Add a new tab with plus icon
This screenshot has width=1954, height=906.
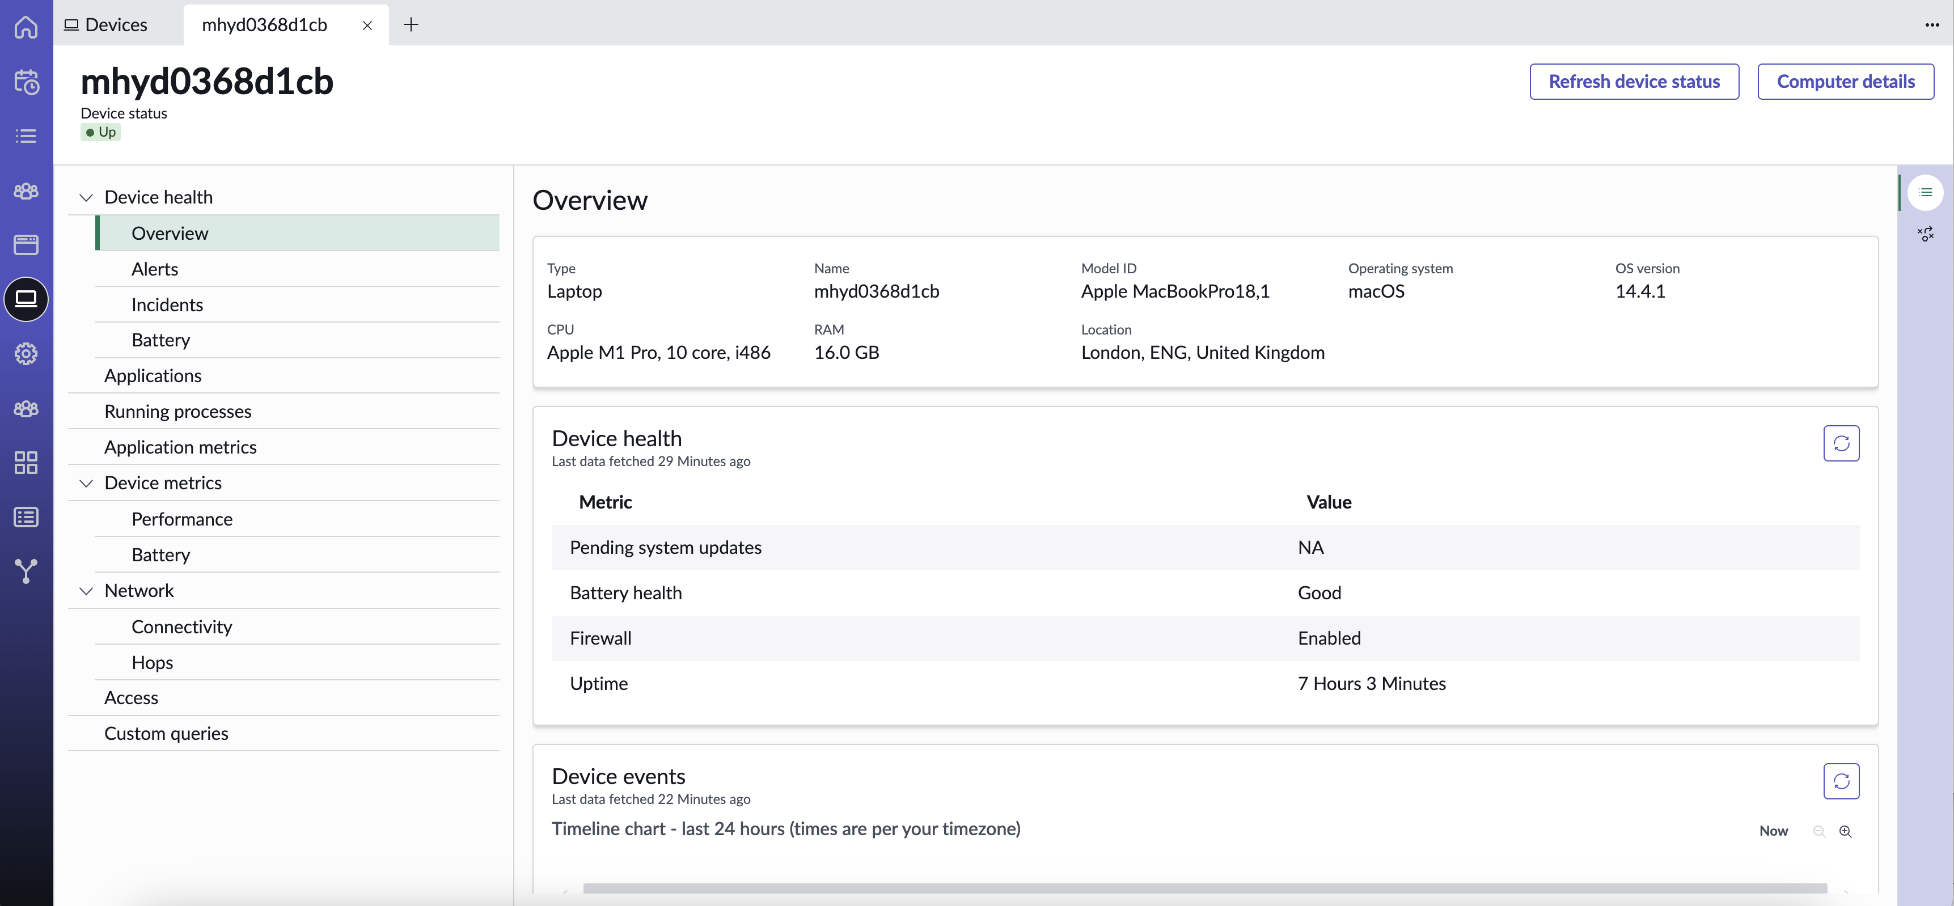tap(411, 25)
